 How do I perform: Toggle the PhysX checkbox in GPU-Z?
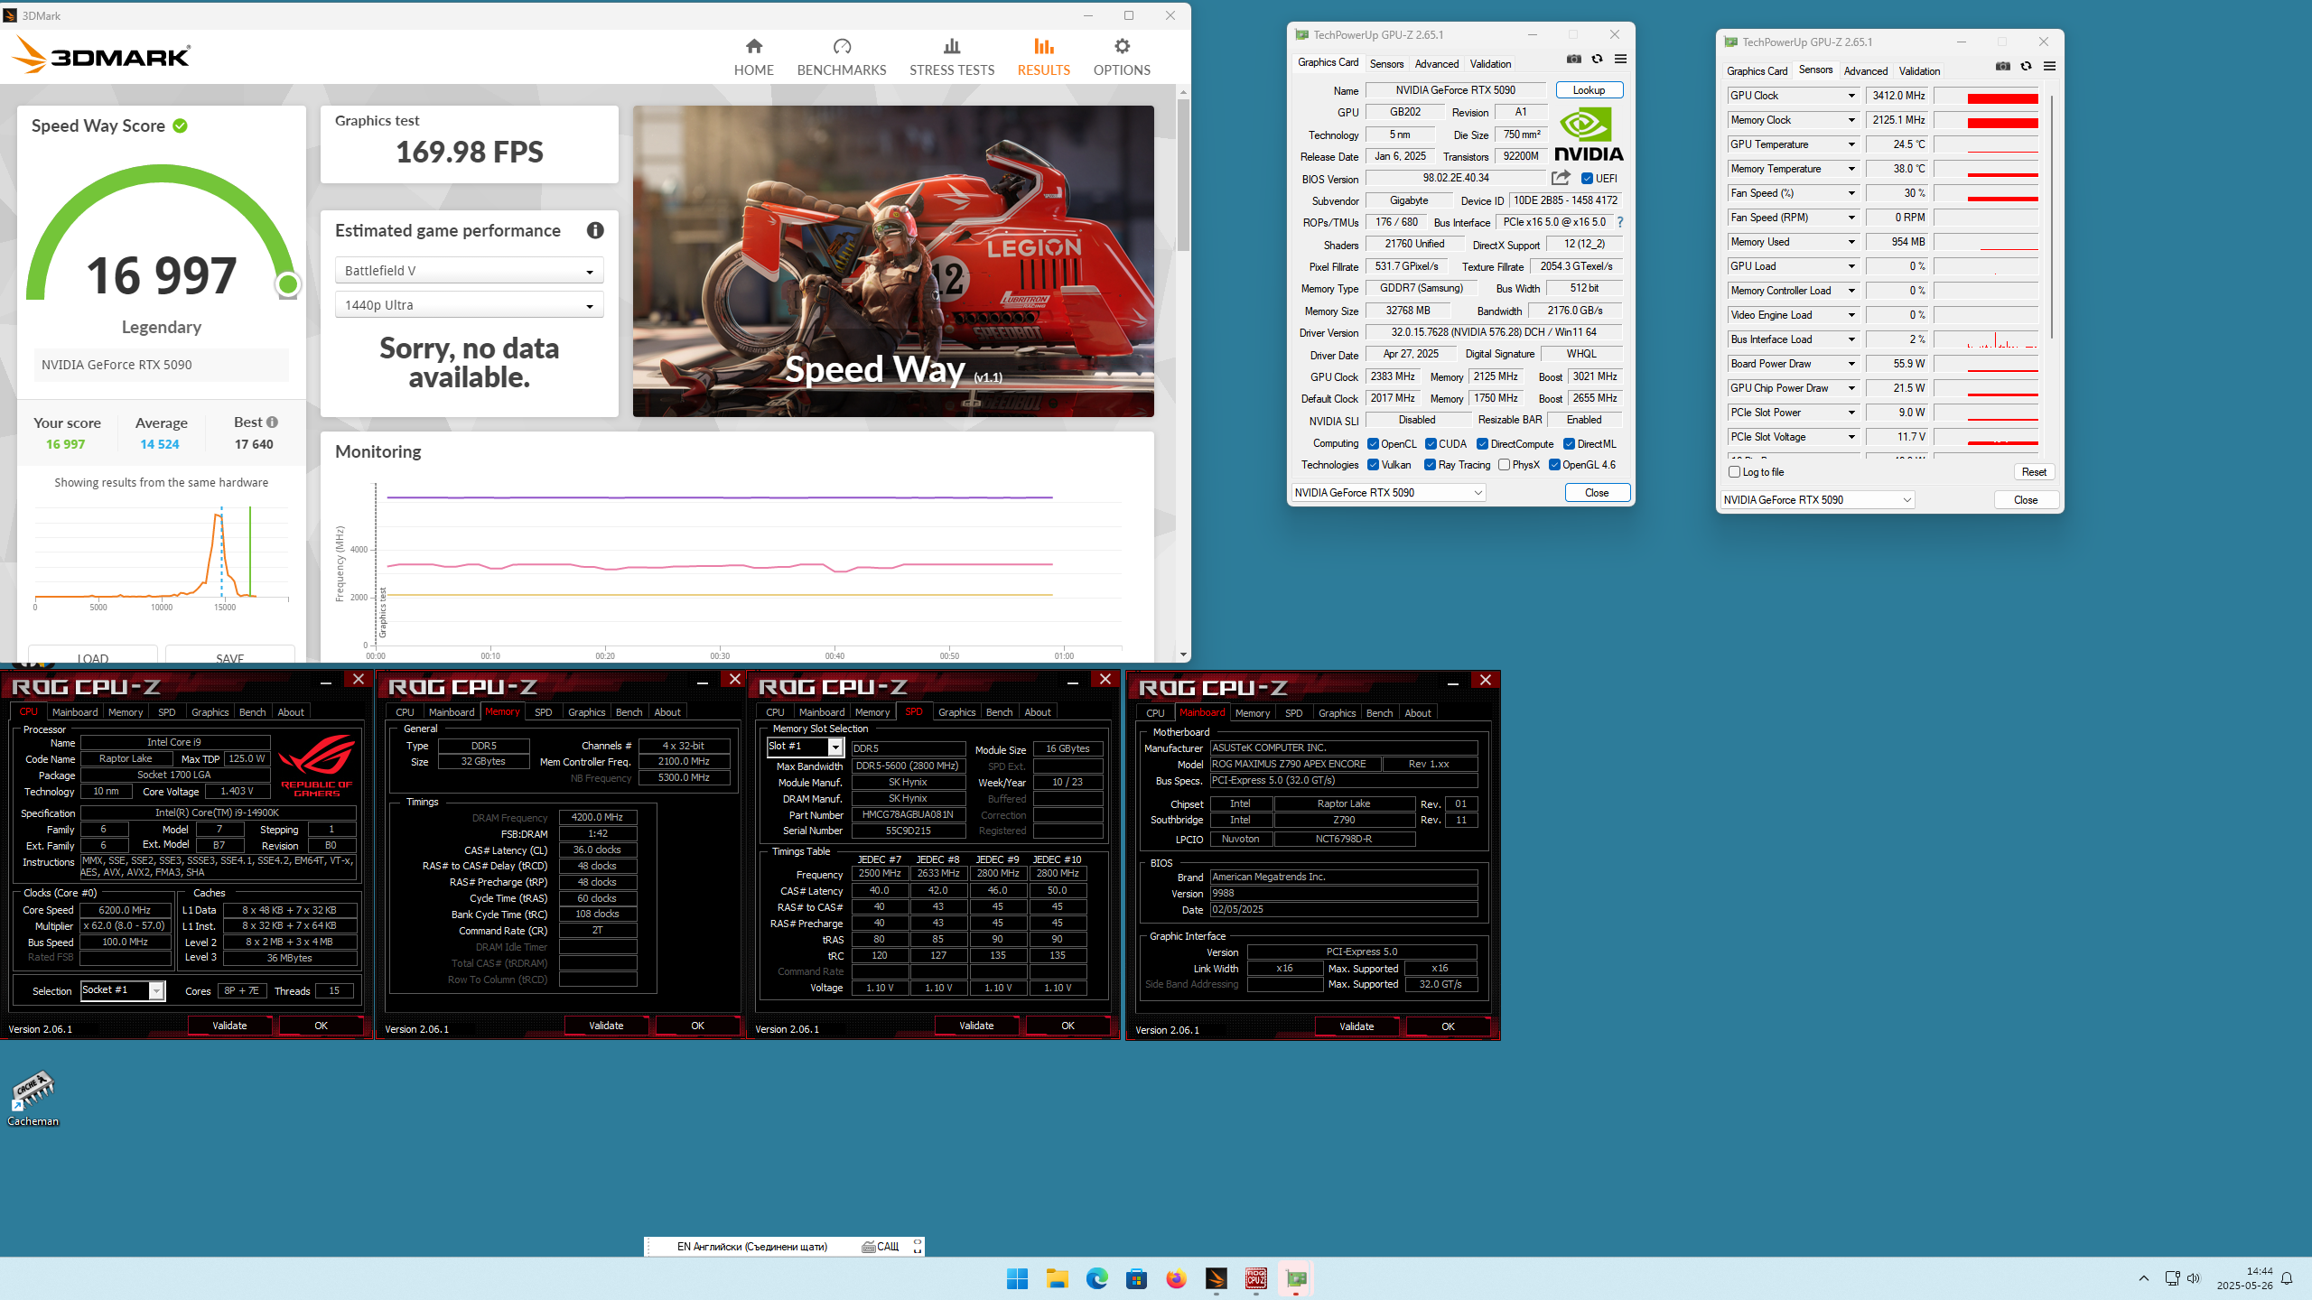(x=1504, y=465)
